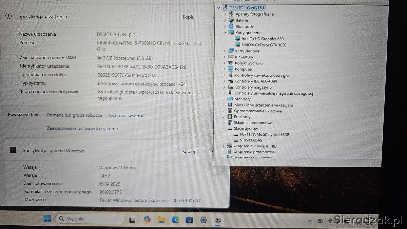Copy device specs with the top Kopiuj button
407x229 pixels.
(x=189, y=17)
